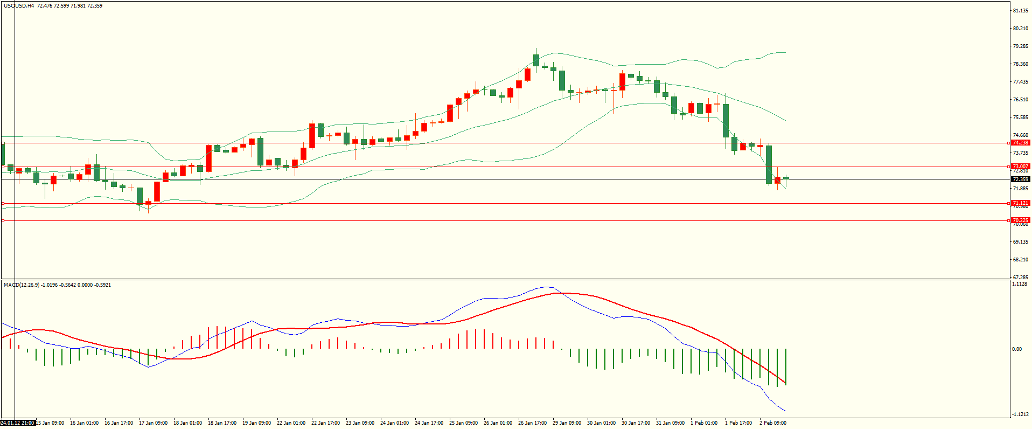1032x429 pixels.
Task: Click the 29 Jan 09:00 time axis label
Action: pyautogui.click(x=567, y=423)
